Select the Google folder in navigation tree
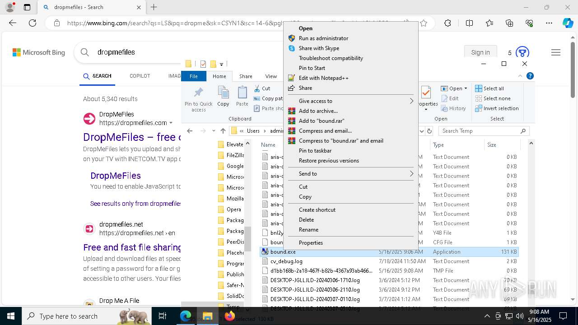 (x=230, y=166)
